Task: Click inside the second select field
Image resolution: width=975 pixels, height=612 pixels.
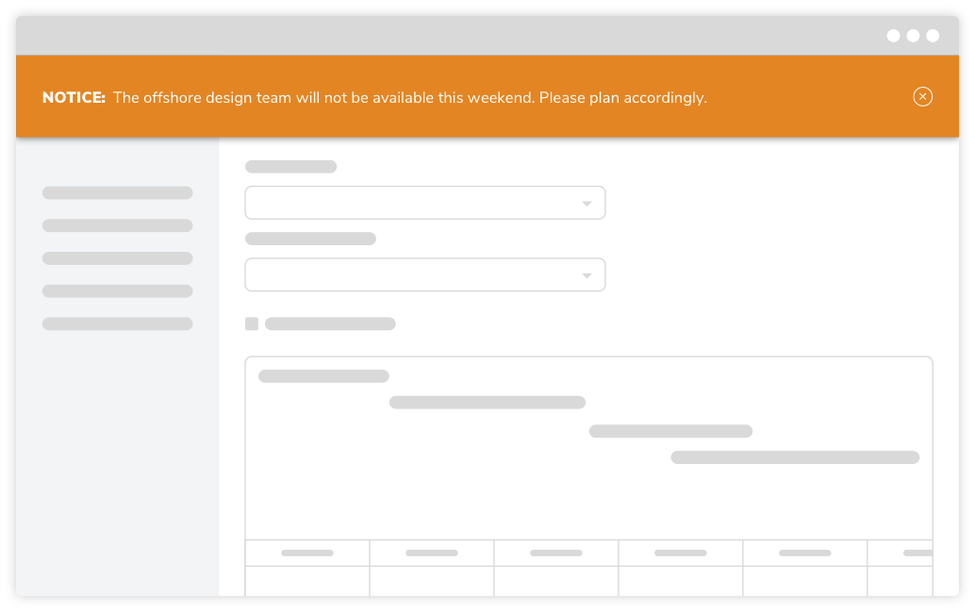Action: pos(424,275)
